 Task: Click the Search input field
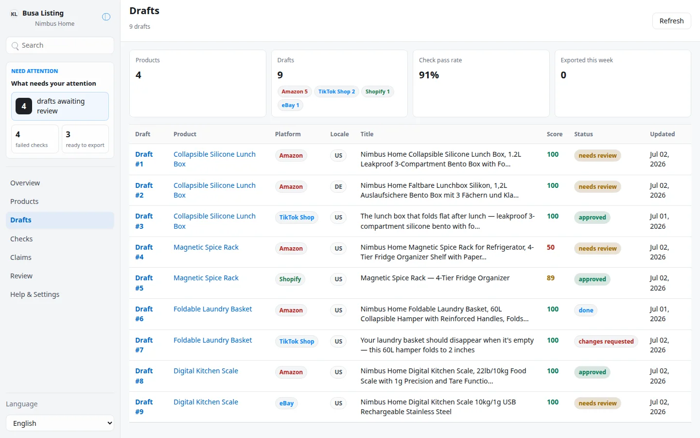coord(60,45)
